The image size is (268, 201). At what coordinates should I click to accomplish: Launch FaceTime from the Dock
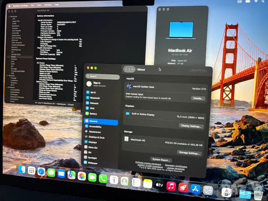click(x=92, y=178)
